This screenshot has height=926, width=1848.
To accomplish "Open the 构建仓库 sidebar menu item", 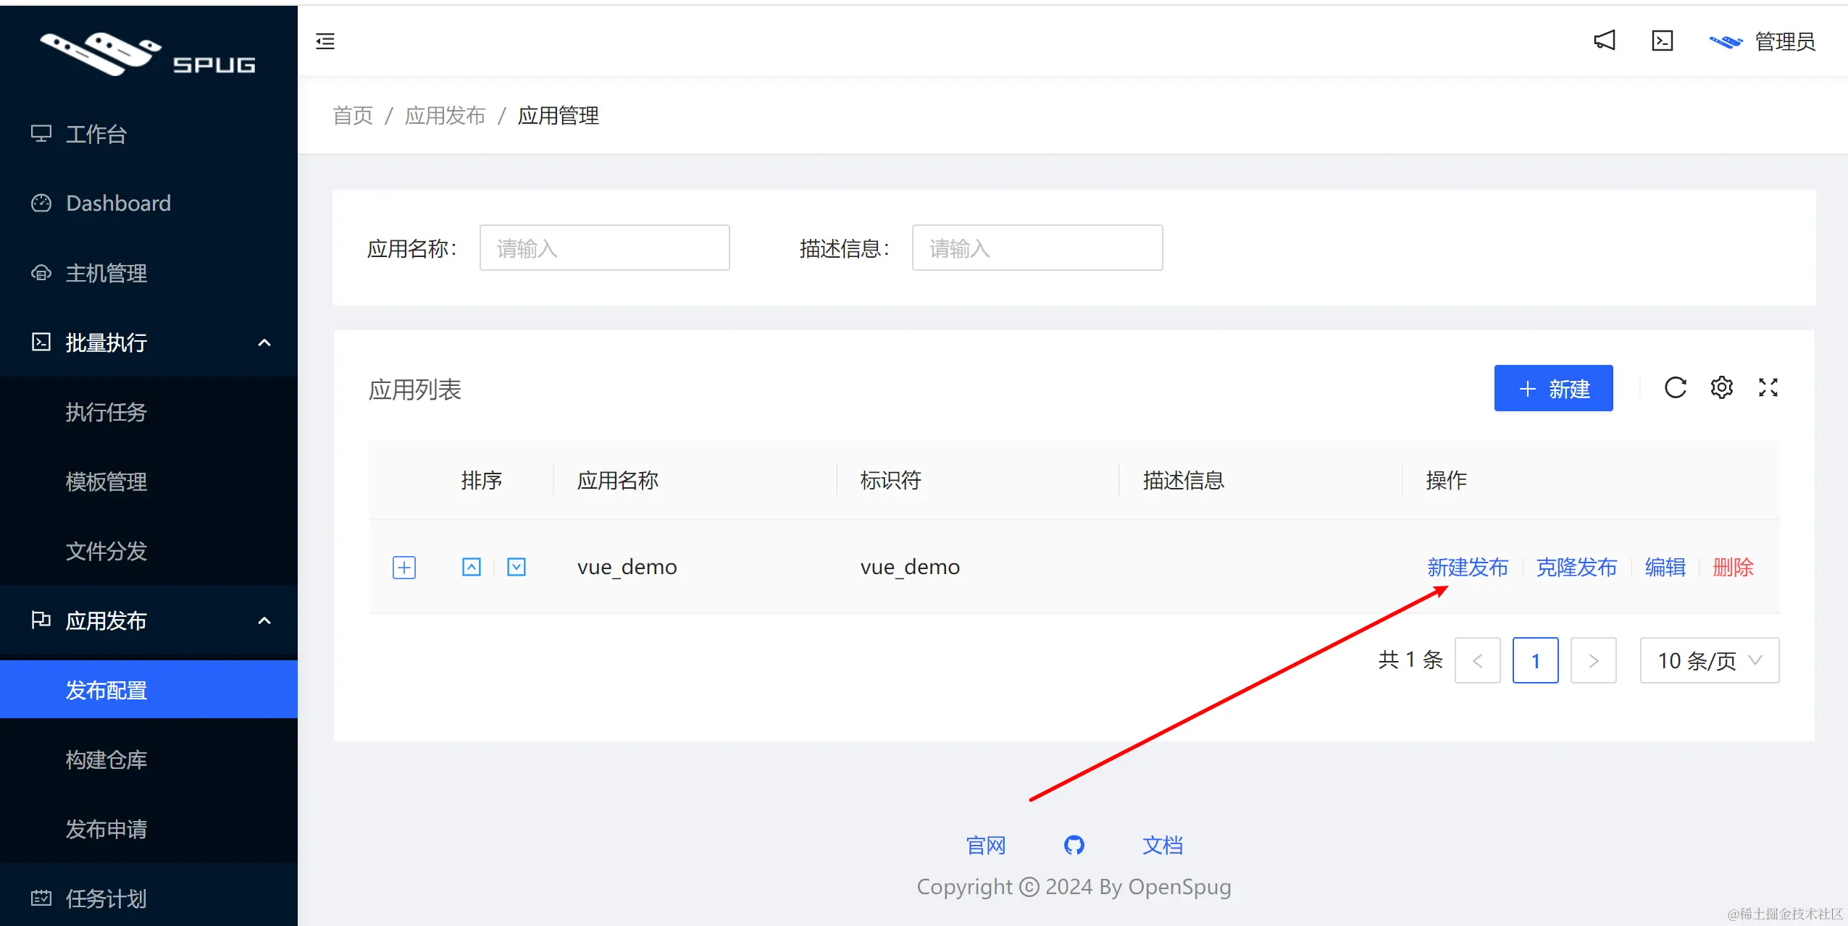I will (106, 759).
